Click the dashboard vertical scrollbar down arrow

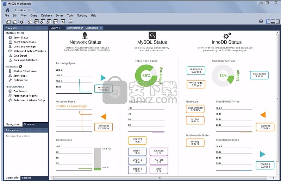click(278, 174)
